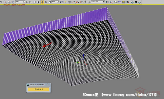The height and width of the screenshot is (99, 164).
Task: Select the Rotate tool
Action: click(46, 2)
